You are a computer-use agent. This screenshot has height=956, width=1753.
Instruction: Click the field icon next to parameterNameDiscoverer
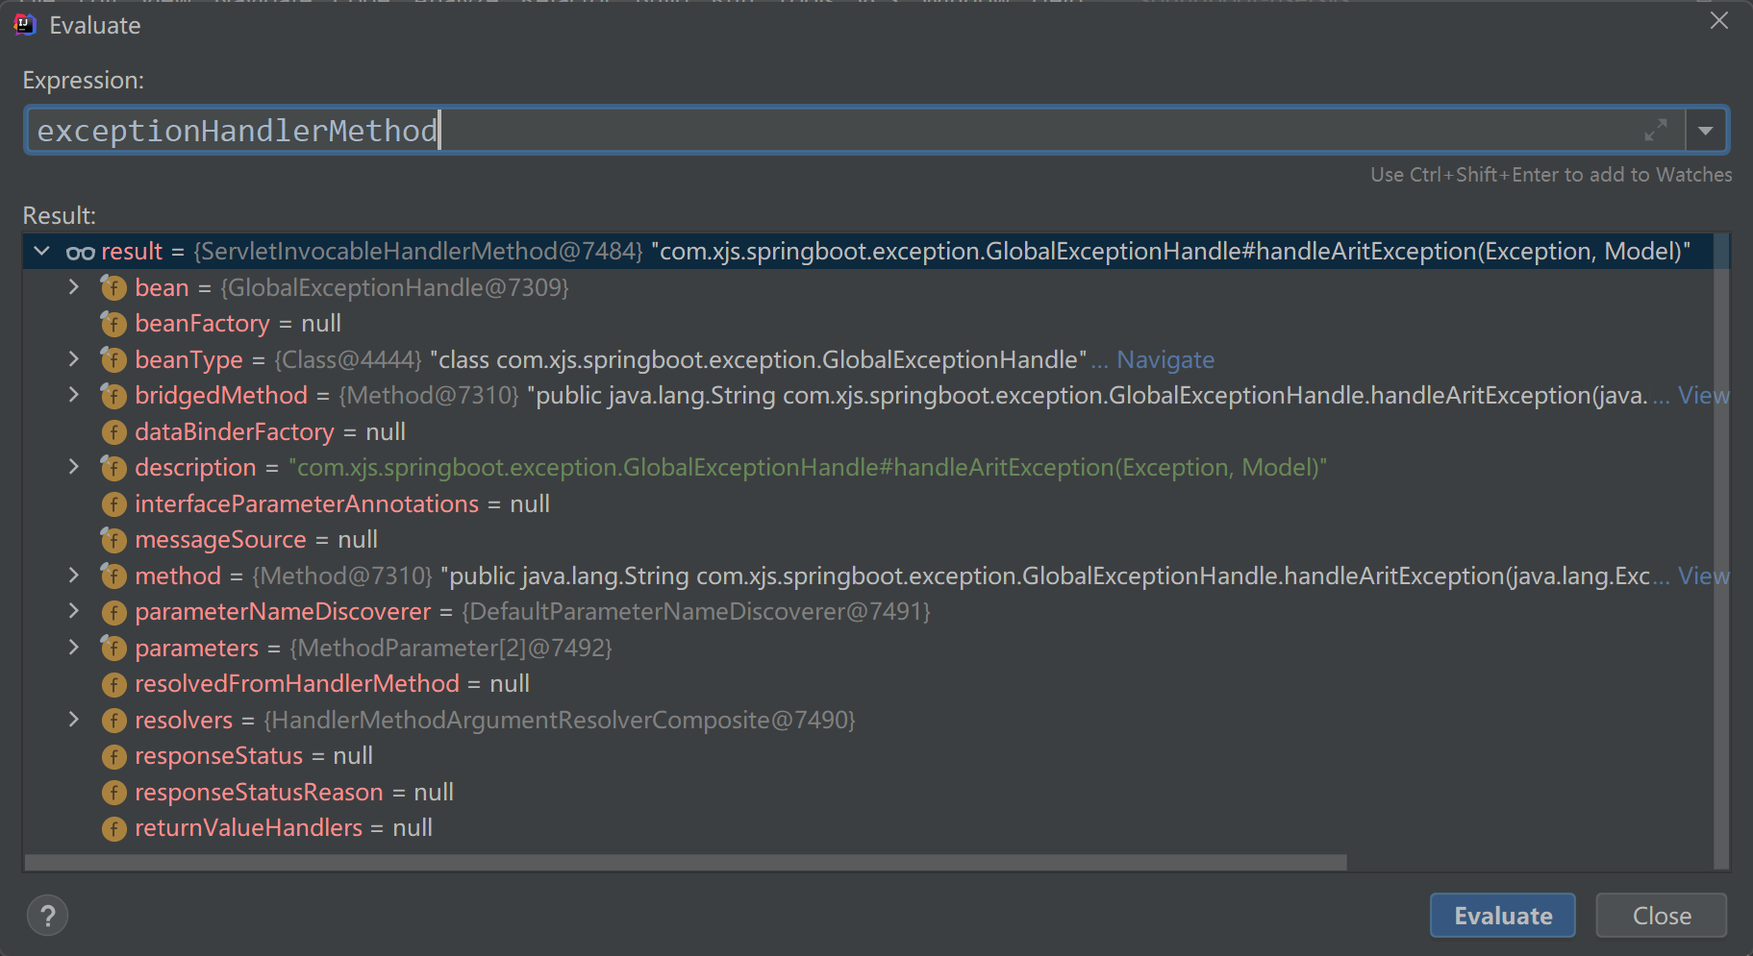(x=113, y=611)
